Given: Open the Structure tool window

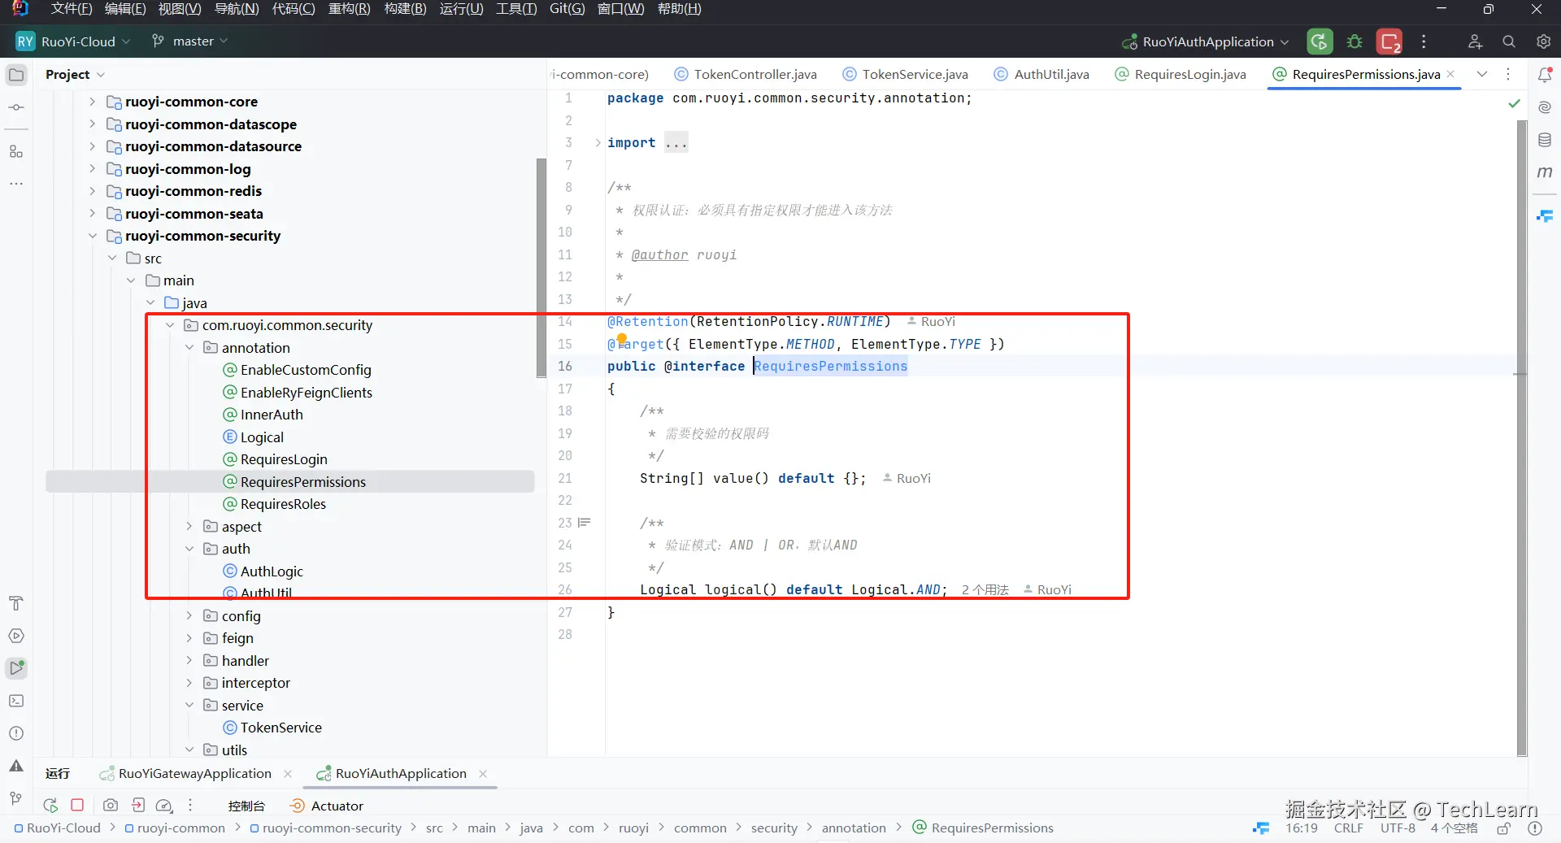Looking at the screenshot, I should 16,152.
